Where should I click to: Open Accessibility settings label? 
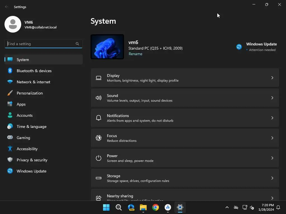pos(27,149)
